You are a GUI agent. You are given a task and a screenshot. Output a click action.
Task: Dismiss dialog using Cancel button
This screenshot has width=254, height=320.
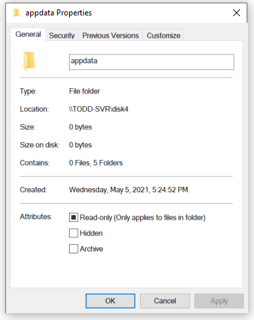click(x=165, y=301)
